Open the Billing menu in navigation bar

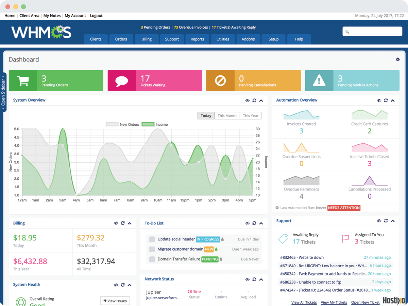coord(147,39)
